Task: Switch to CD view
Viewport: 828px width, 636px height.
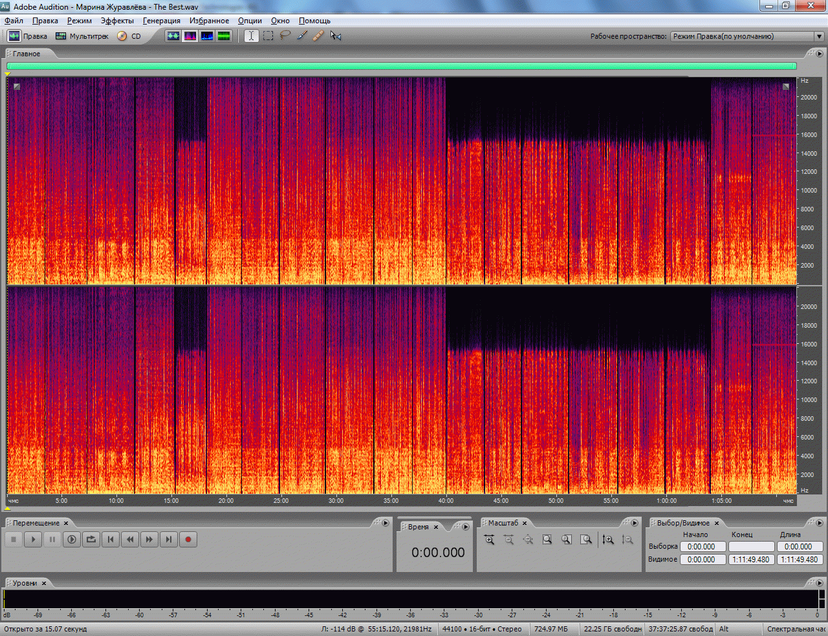Action: (129, 36)
